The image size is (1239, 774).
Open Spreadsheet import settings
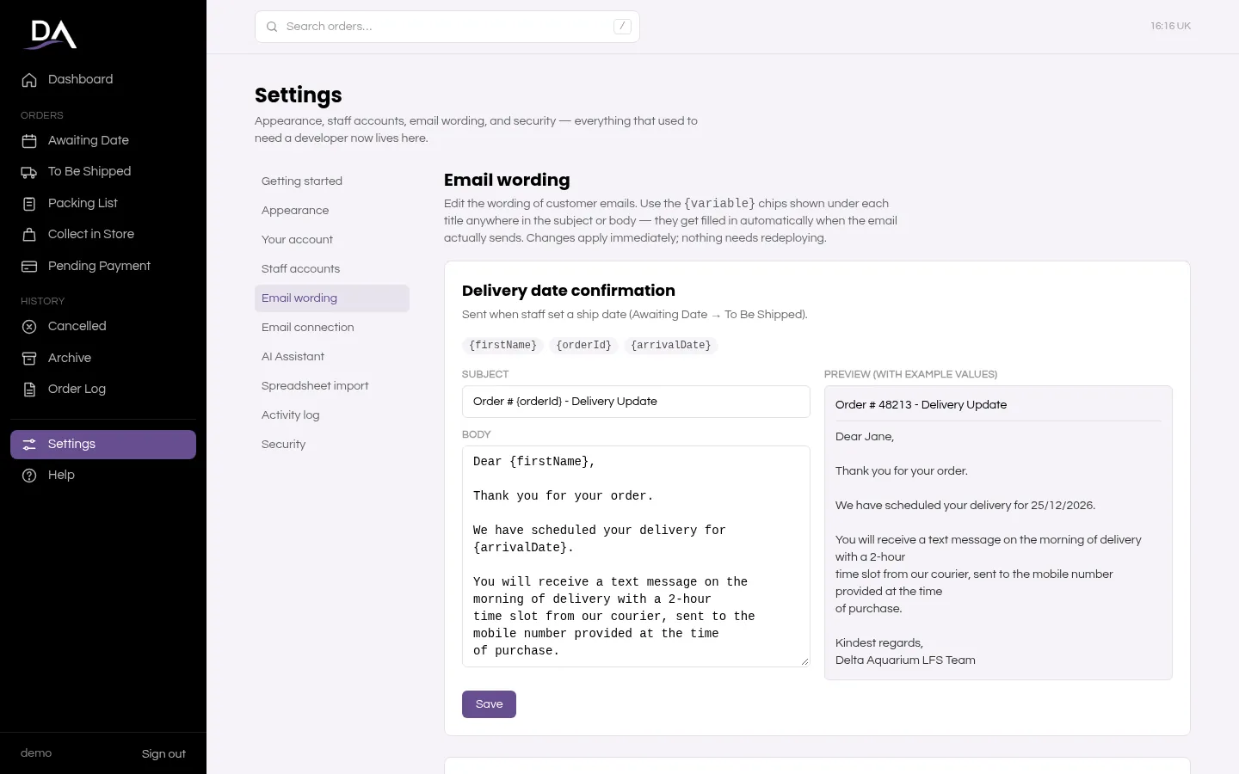332,386
